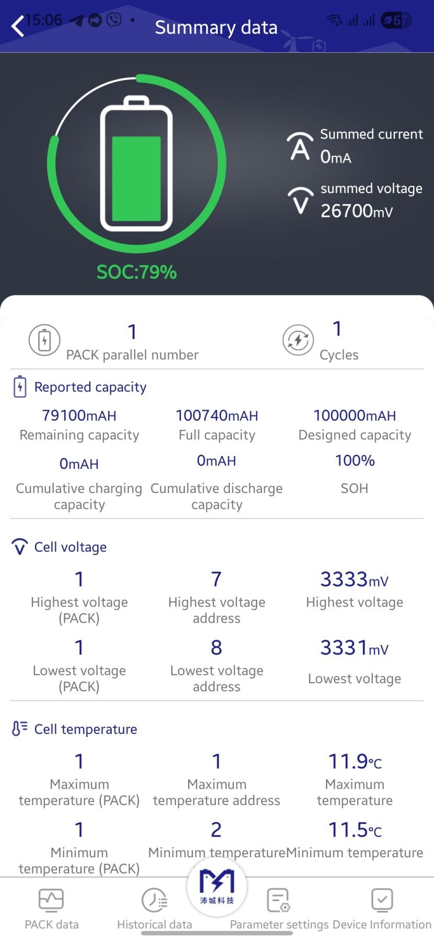Tap the PACK parallel number battery icon
Image resolution: width=434 pixels, height=941 pixels.
(x=44, y=340)
